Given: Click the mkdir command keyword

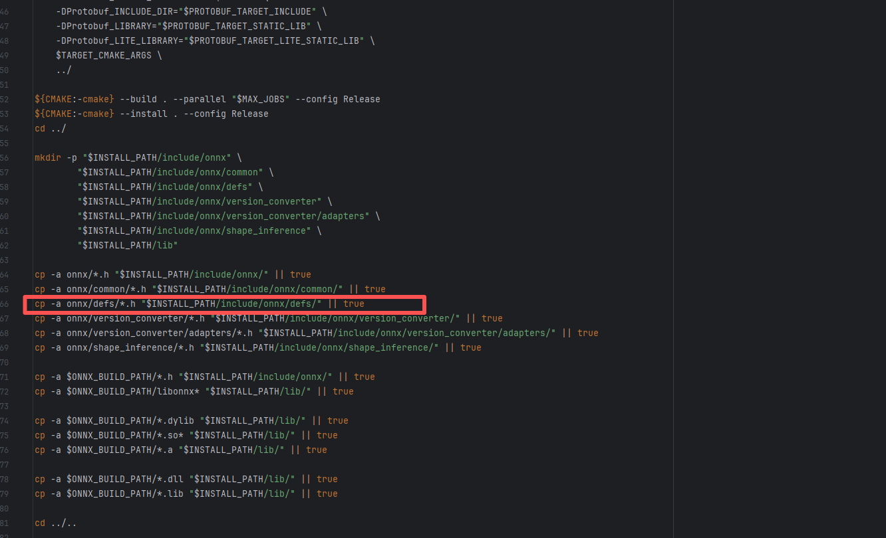Looking at the screenshot, I should coord(48,157).
